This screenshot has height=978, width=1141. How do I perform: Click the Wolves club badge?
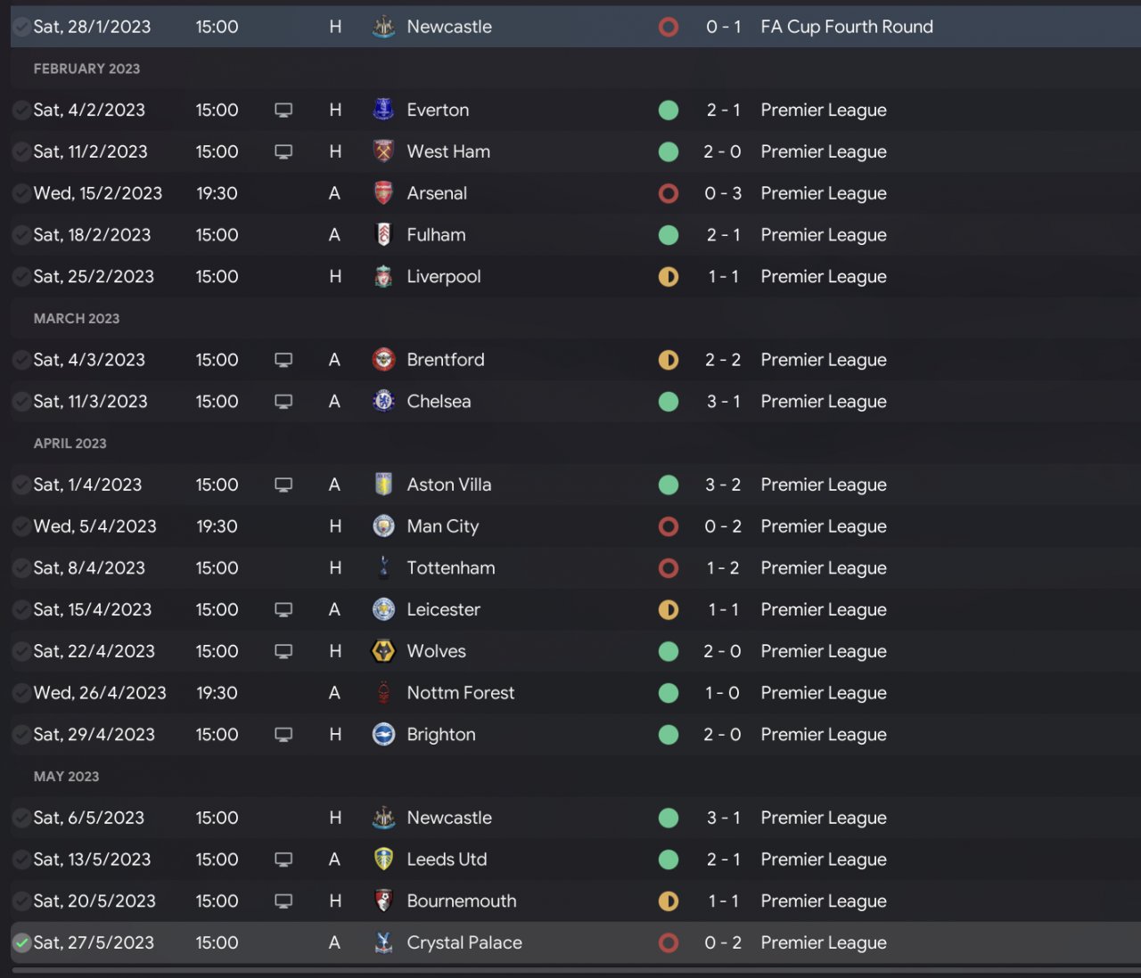coord(383,651)
